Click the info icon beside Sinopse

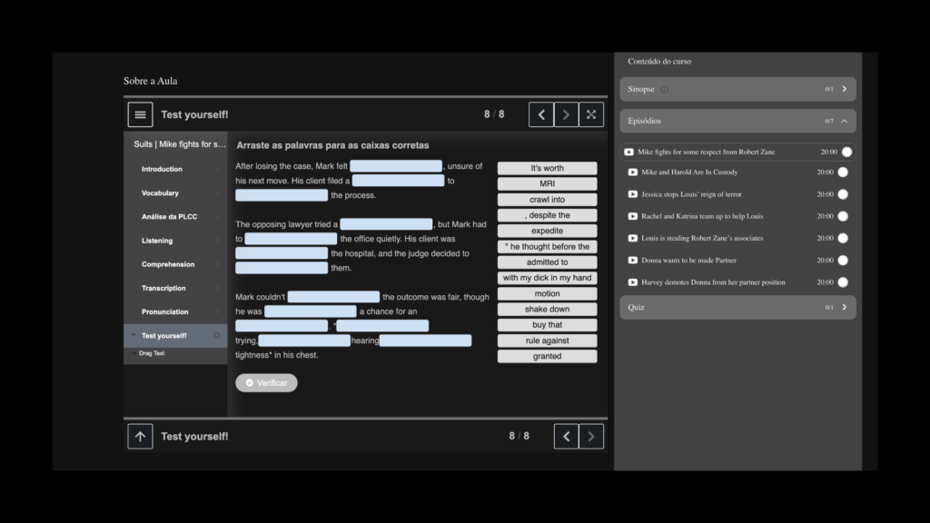click(664, 90)
